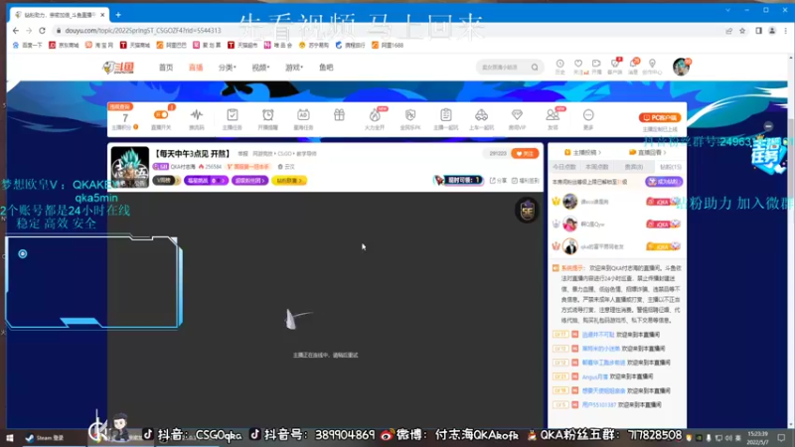The height and width of the screenshot is (447, 795).
Task: Click username Angus月落 in chat
Action: (x=594, y=376)
